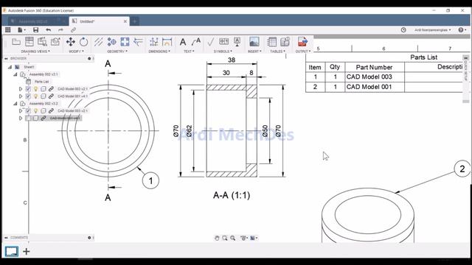Viewport: 472px width, 265px height.
Task: Select the Leader text tool
Action: pos(196,42)
